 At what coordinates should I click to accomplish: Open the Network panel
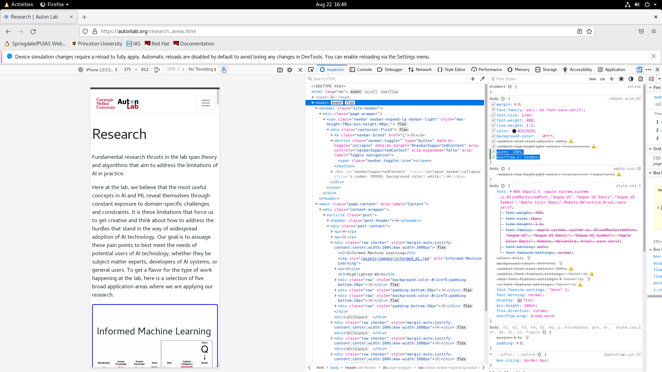[x=420, y=70]
